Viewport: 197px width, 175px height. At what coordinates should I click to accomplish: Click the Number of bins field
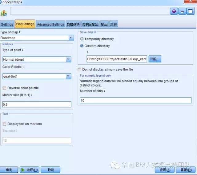[x=135, y=101]
